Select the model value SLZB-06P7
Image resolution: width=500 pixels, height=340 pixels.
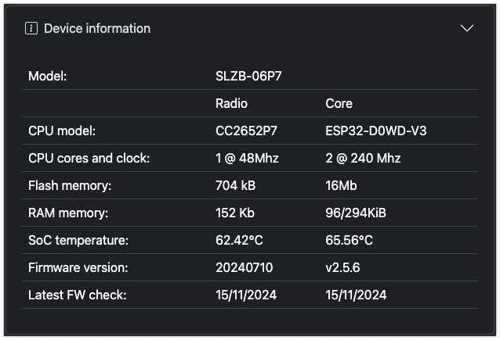coord(248,76)
